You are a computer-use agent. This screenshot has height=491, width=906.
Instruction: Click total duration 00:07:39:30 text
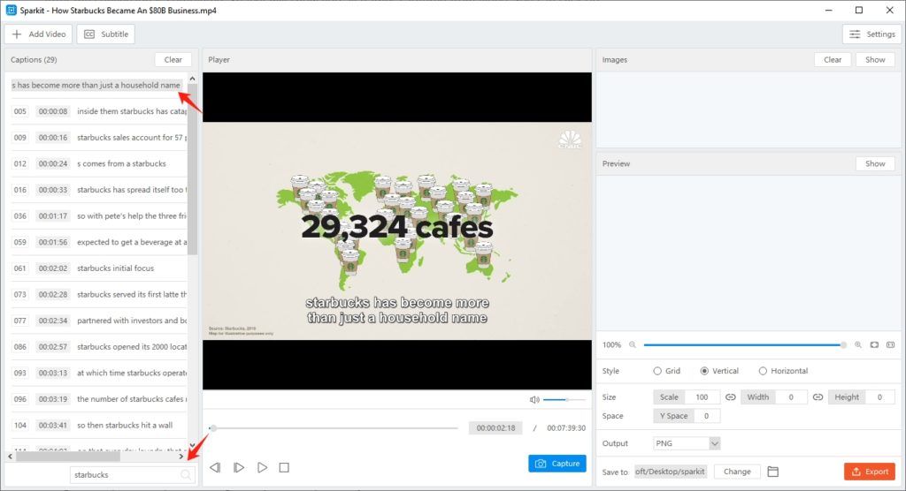tap(566, 428)
